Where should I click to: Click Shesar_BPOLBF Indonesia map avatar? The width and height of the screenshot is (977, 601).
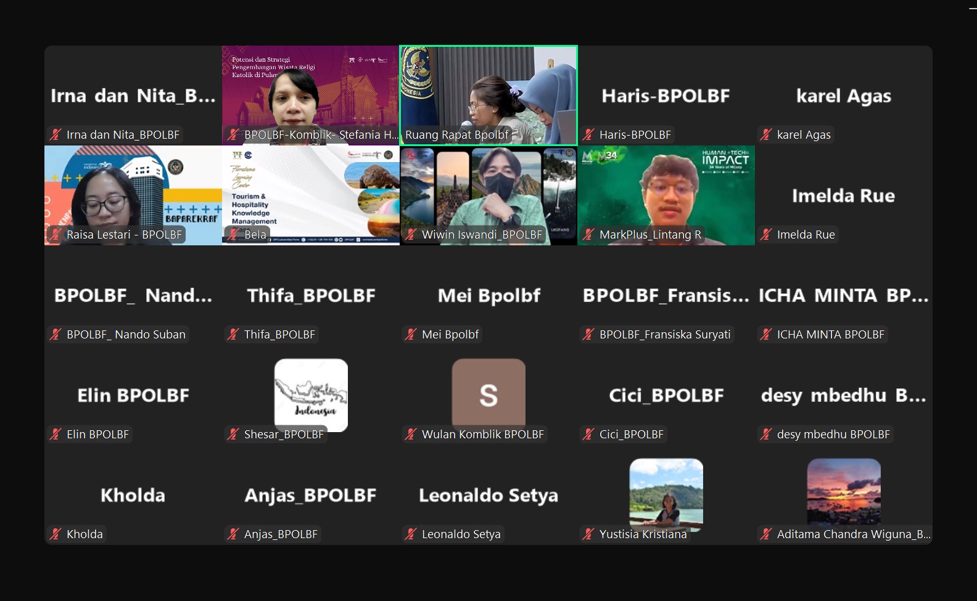pyautogui.click(x=311, y=395)
